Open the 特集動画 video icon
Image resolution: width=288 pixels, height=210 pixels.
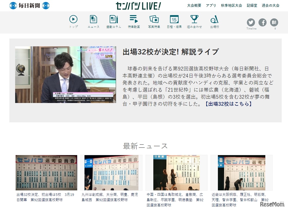pos(133,19)
